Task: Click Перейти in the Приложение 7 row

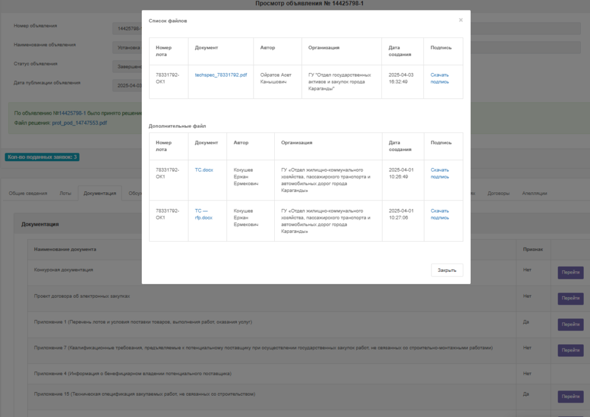Action: coord(570,350)
